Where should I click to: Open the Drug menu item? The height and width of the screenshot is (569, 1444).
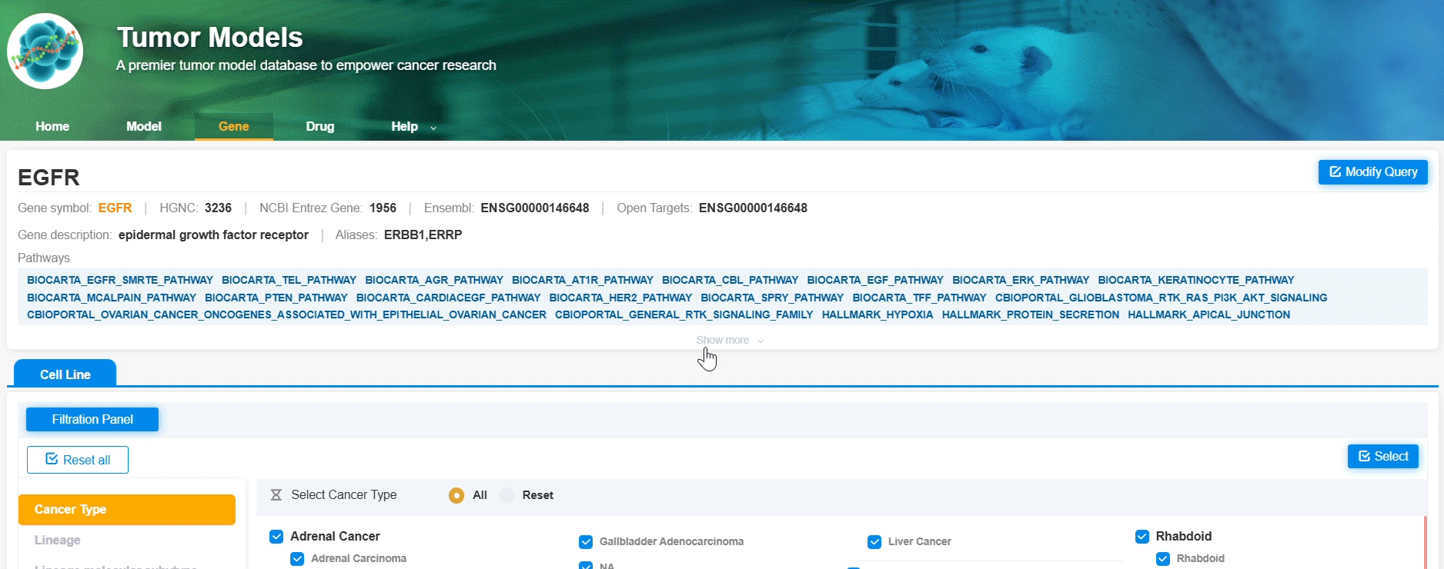point(319,127)
